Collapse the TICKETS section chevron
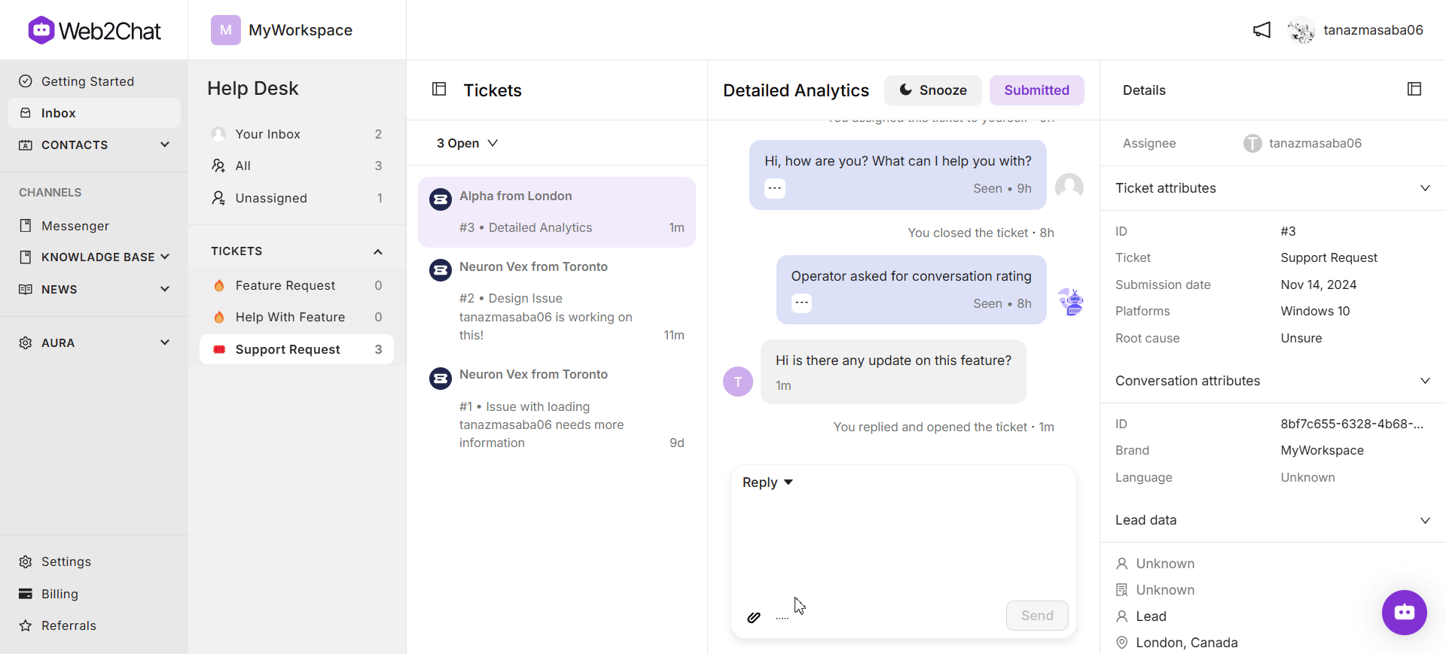 pyautogui.click(x=378, y=251)
